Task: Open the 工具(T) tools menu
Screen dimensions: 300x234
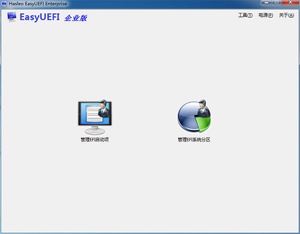Action: tap(245, 15)
